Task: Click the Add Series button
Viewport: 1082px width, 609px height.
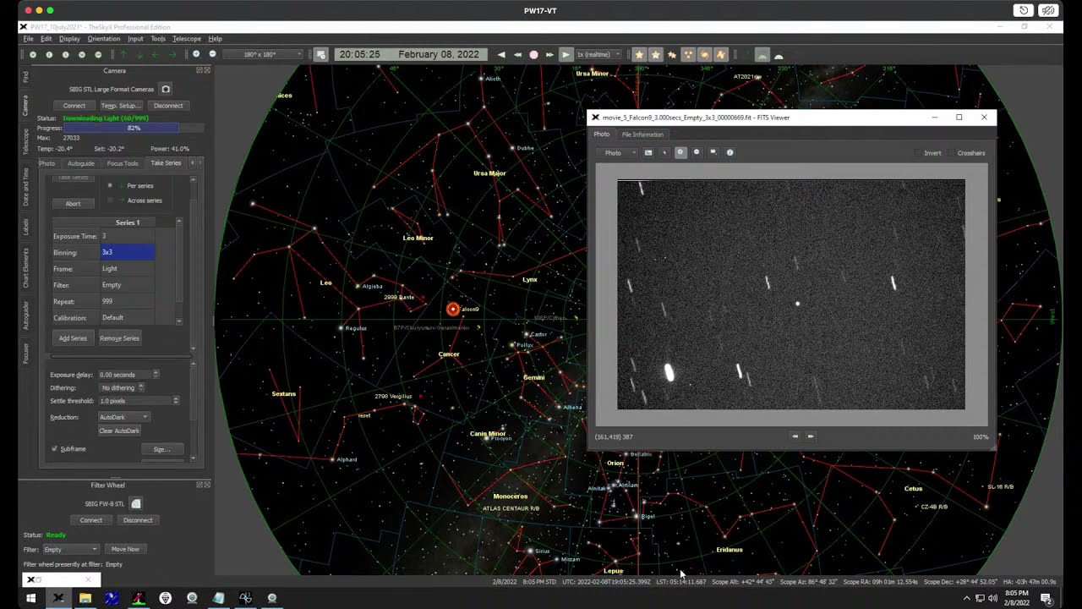Action: (73, 338)
